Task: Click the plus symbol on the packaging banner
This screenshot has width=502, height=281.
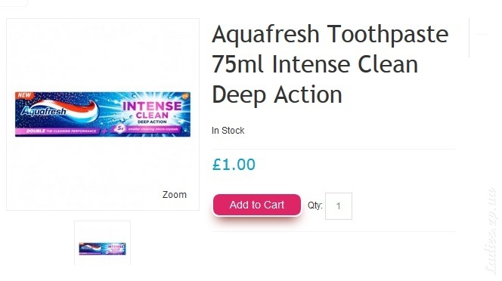Action: (104, 131)
